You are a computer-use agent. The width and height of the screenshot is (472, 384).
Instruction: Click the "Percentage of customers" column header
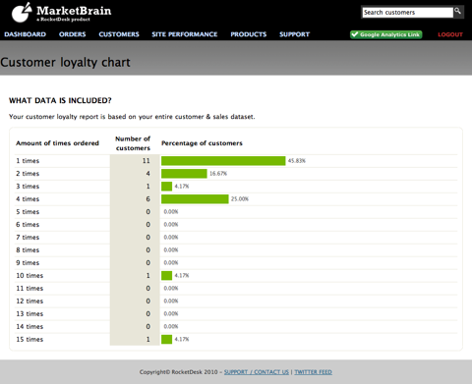coord(202,143)
